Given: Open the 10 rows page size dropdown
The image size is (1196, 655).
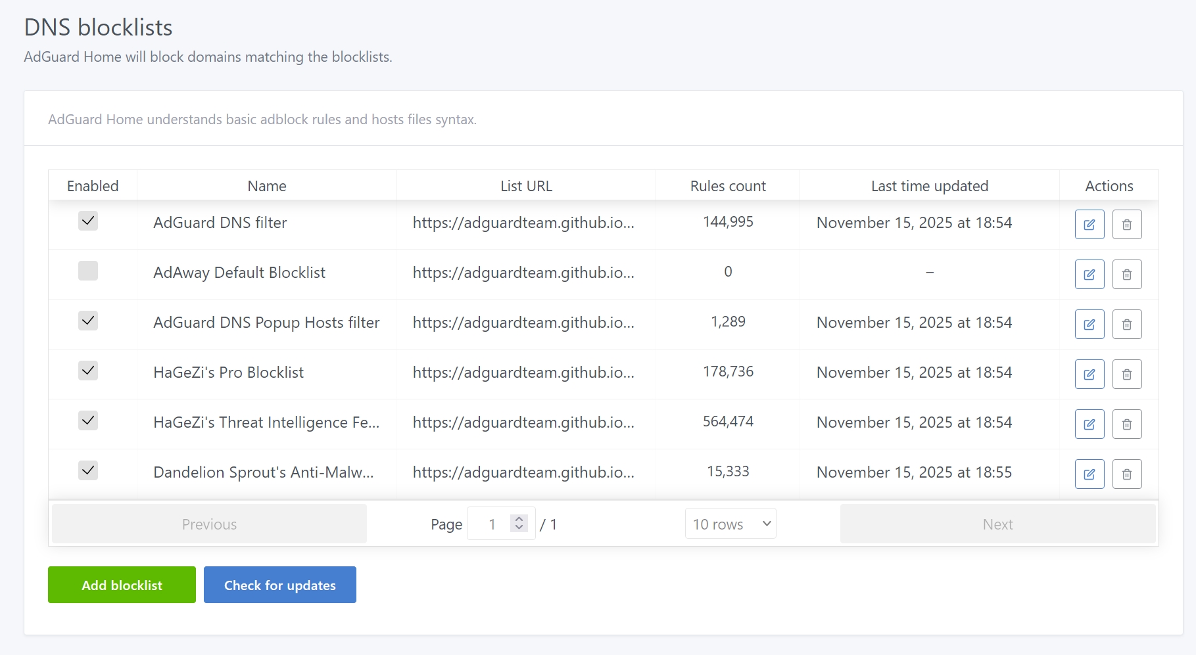Looking at the screenshot, I should (730, 524).
